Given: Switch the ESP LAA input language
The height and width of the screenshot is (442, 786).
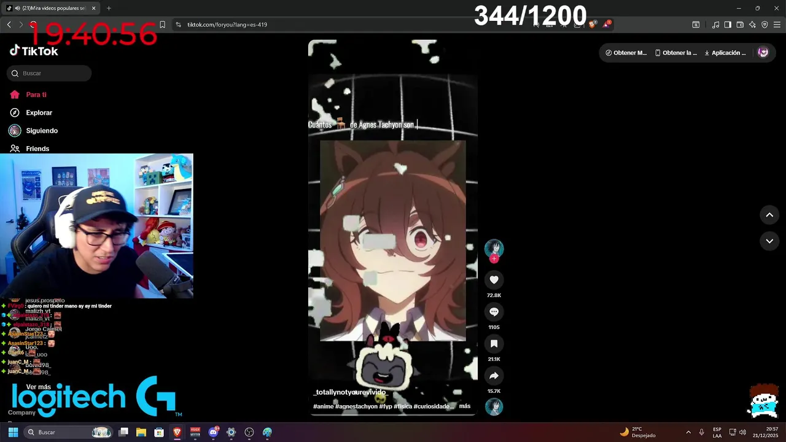Looking at the screenshot, I should point(717,432).
